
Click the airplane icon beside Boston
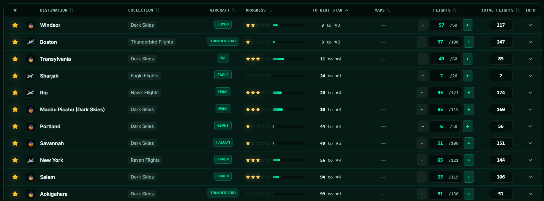(31, 42)
